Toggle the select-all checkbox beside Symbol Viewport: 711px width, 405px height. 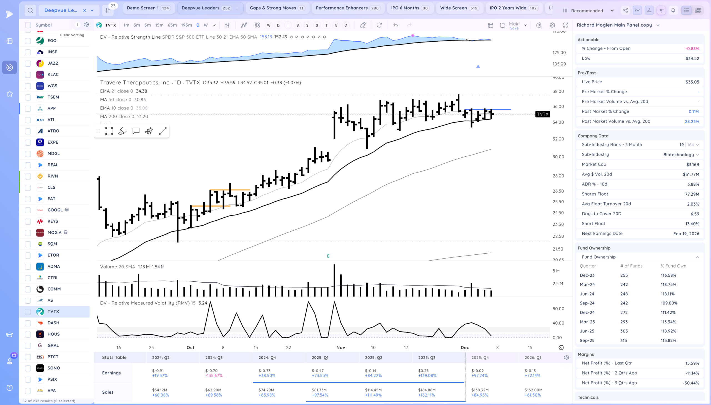tap(28, 25)
